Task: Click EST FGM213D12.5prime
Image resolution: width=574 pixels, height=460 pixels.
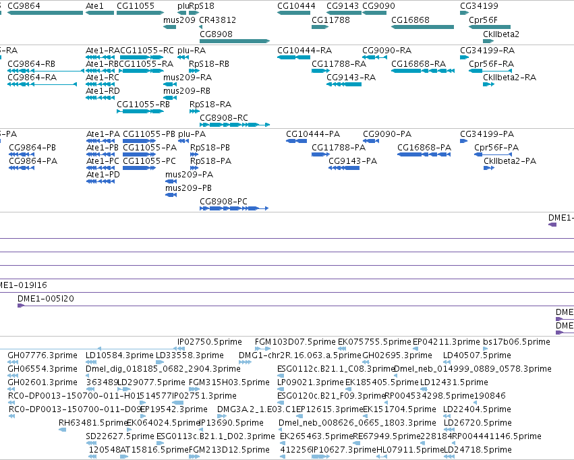Action: (229, 450)
